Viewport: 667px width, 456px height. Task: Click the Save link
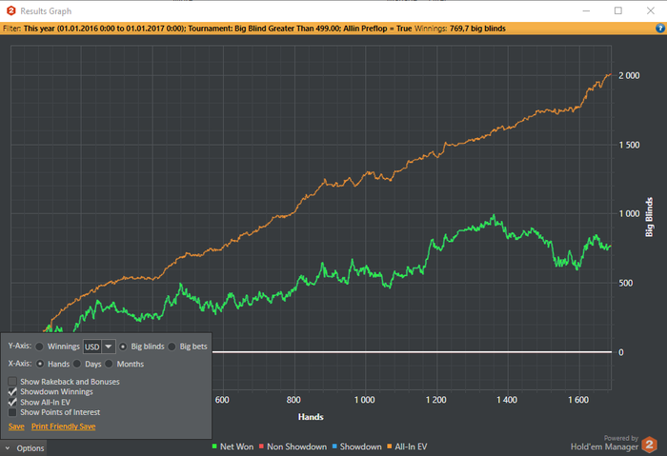(x=16, y=426)
